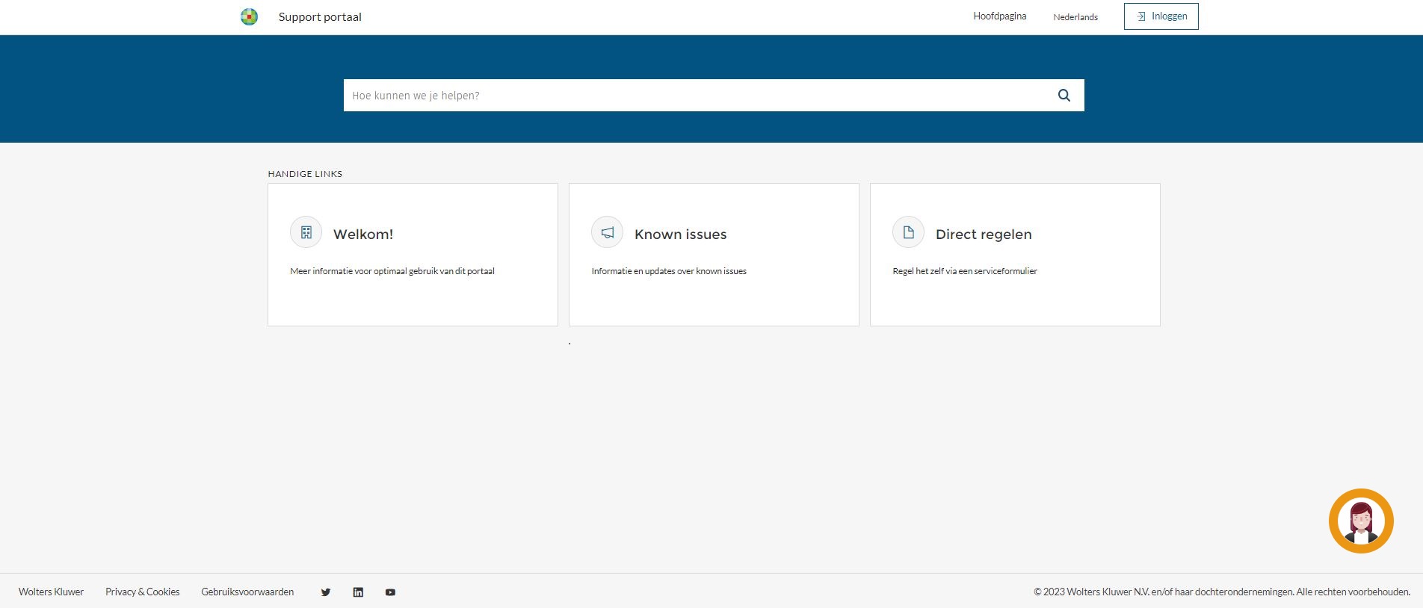
Task: Open the Twitter footer icon
Action: click(326, 592)
